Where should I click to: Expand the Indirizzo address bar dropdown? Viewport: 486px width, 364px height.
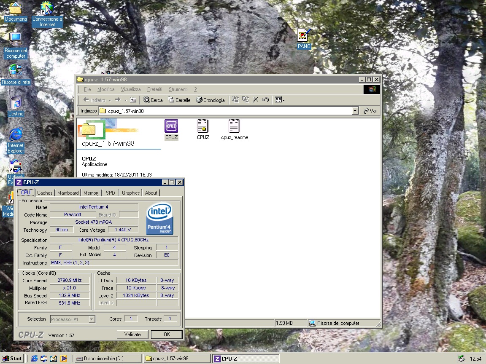(x=355, y=111)
